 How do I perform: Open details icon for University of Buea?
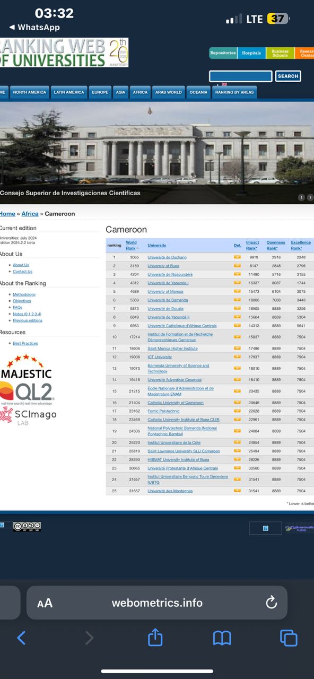click(x=237, y=266)
